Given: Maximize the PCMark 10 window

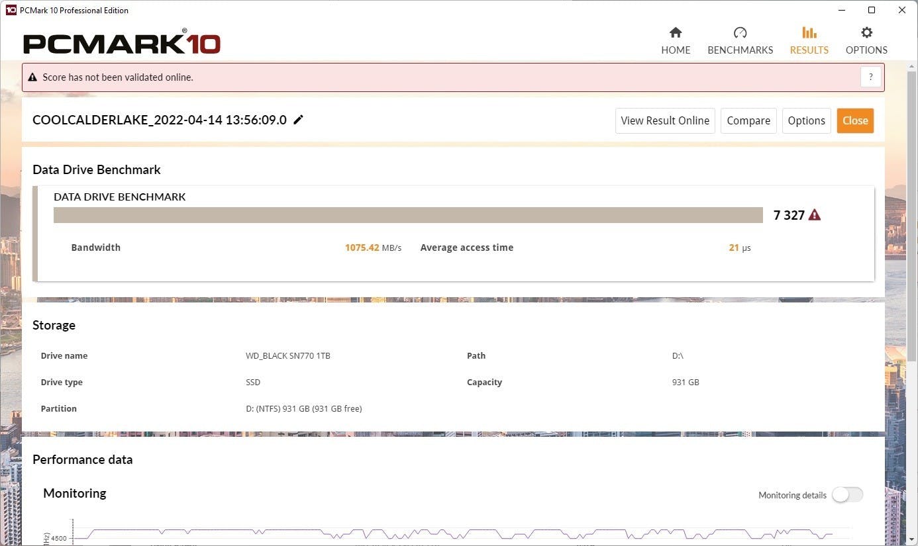Looking at the screenshot, I should click(872, 10).
